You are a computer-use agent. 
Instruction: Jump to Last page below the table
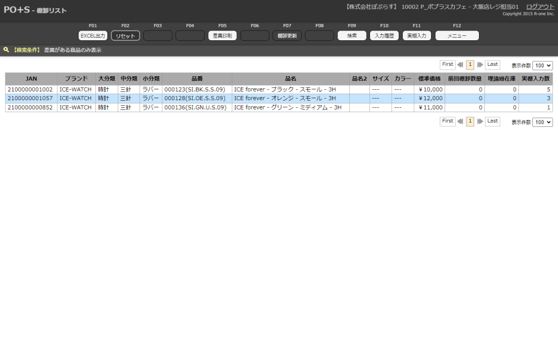click(x=493, y=121)
